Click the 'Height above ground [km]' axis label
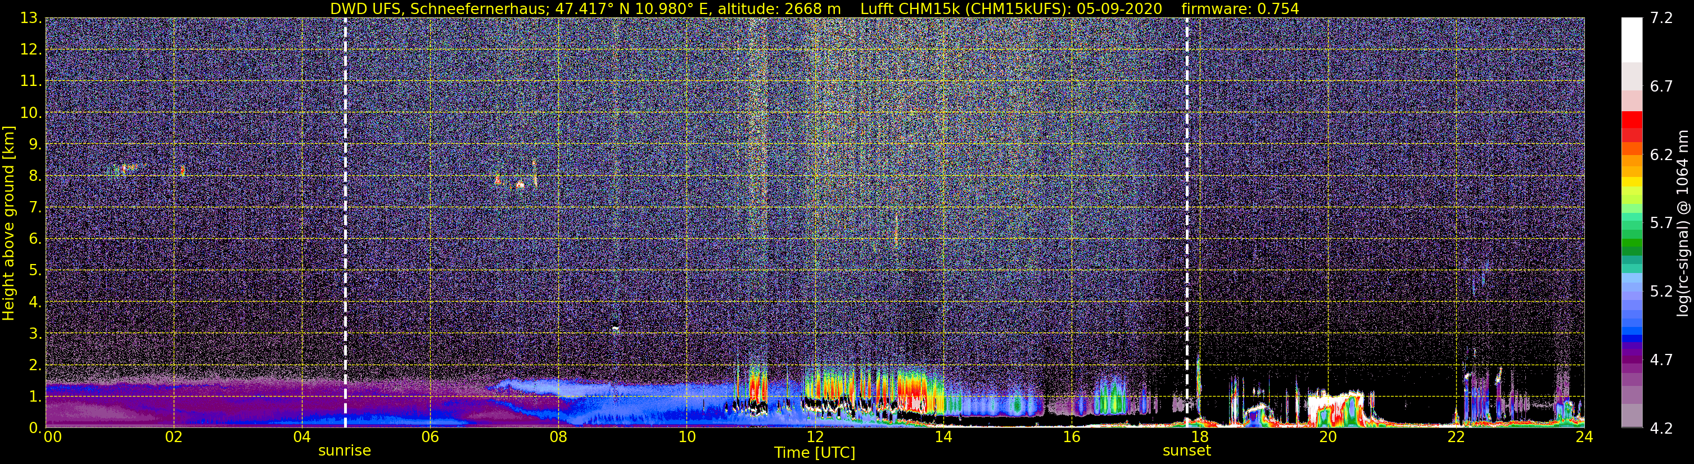This screenshot has height=464, width=1694. [x=8, y=223]
